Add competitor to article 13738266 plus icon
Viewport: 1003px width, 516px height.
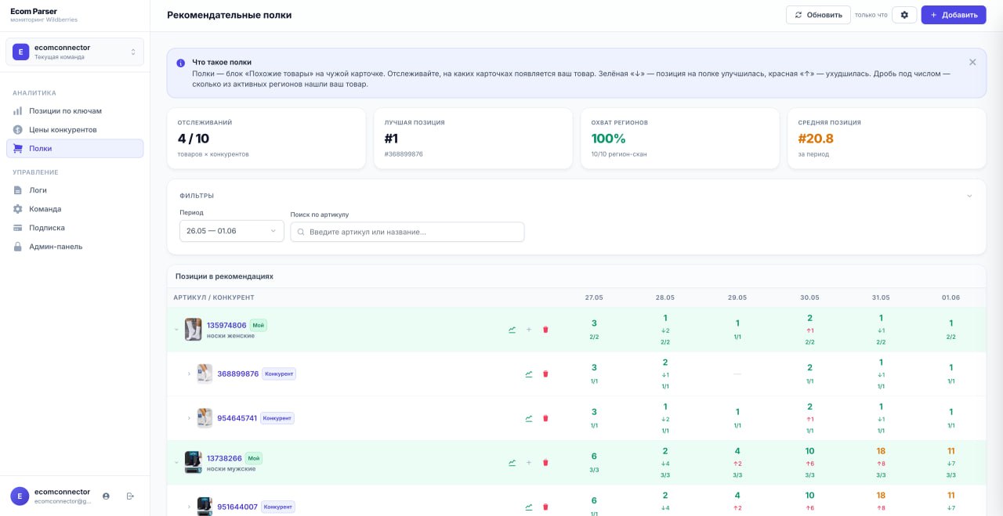529,463
